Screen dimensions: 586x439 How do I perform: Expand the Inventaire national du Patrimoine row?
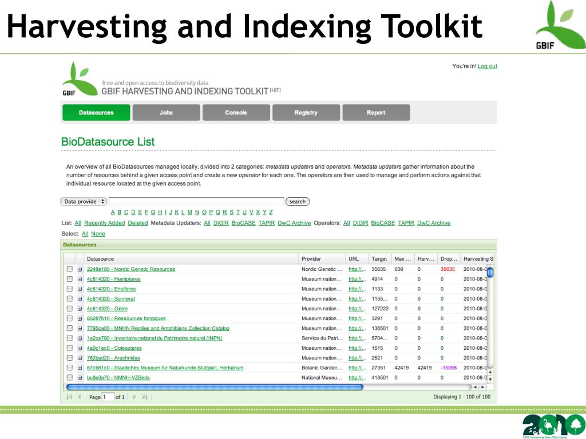pos(80,338)
